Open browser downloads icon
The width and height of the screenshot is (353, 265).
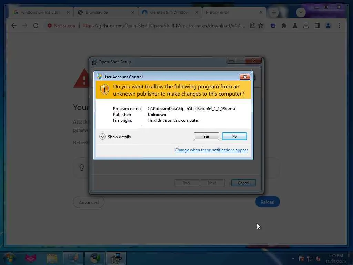pyautogui.click(x=306, y=26)
